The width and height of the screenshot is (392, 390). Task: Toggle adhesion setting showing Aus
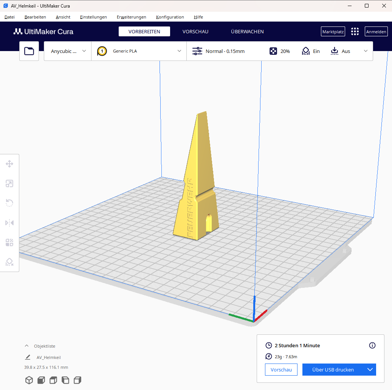pos(340,51)
